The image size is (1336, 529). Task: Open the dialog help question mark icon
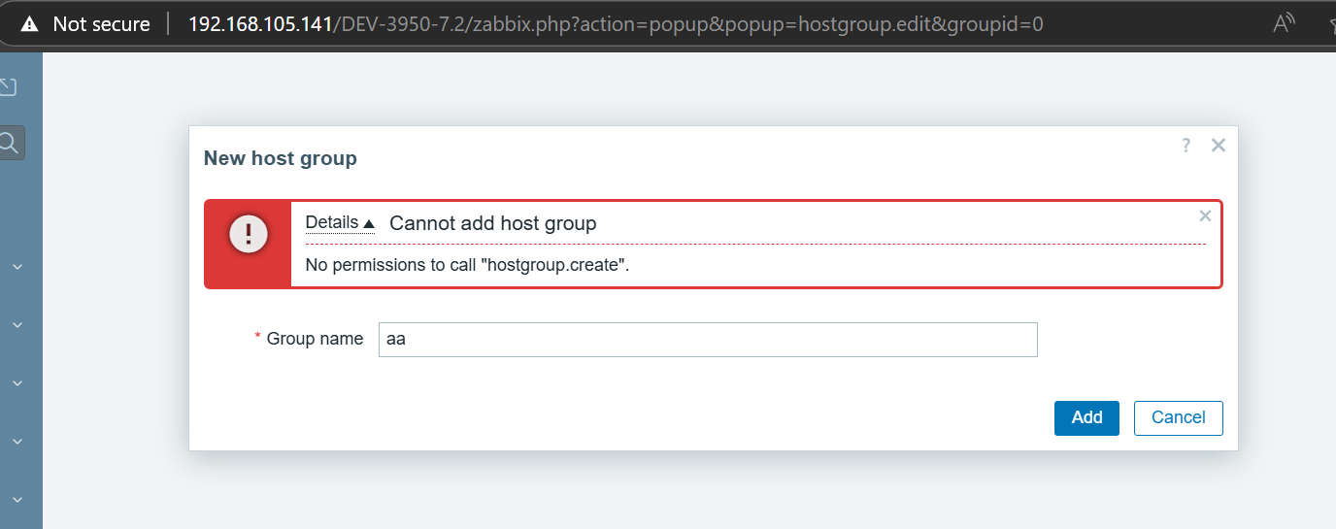[1186, 146]
